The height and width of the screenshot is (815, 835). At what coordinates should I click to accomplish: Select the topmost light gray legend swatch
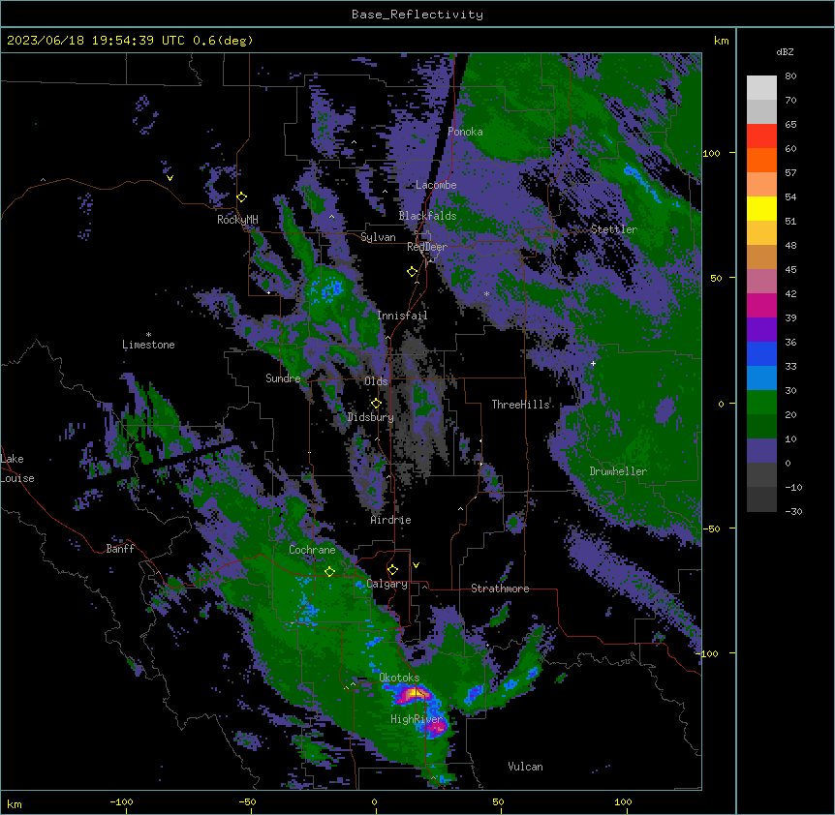(x=761, y=88)
